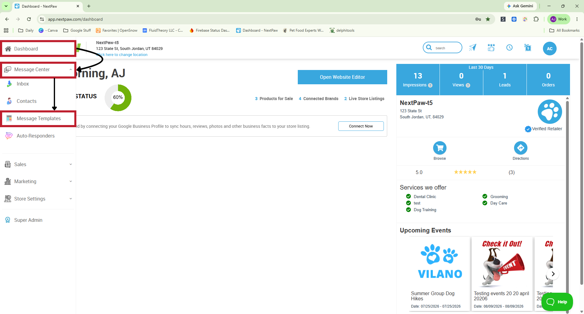Open Message Templates in the sidebar
The height and width of the screenshot is (314, 584).
38,119
